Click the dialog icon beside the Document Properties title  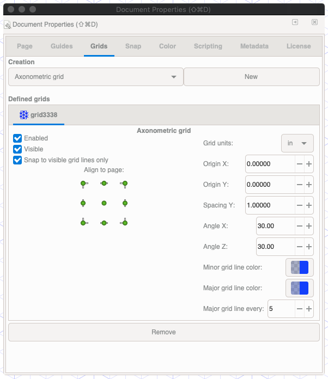click(x=7, y=25)
